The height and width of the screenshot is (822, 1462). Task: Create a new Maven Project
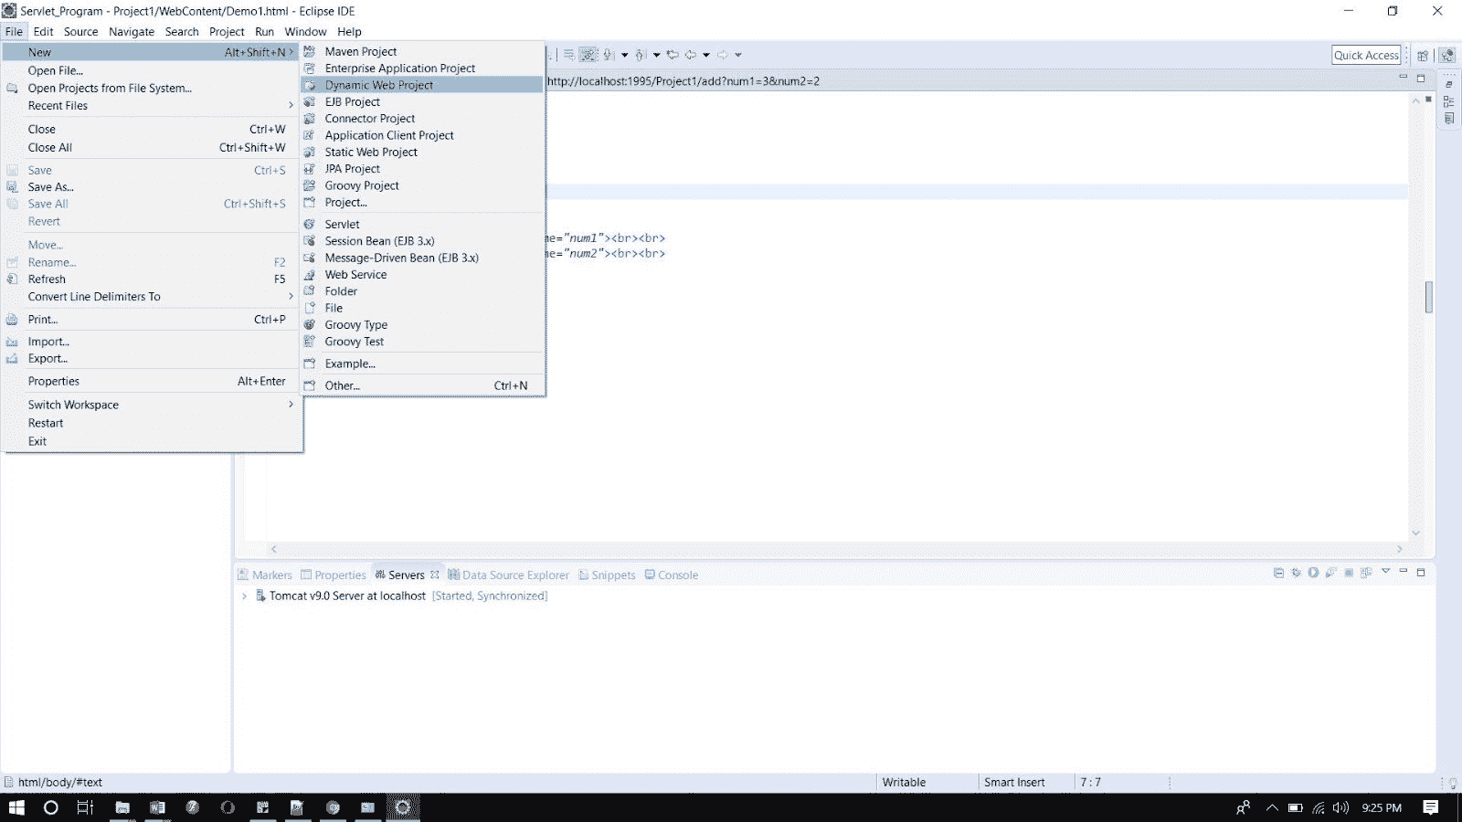pyautogui.click(x=361, y=51)
